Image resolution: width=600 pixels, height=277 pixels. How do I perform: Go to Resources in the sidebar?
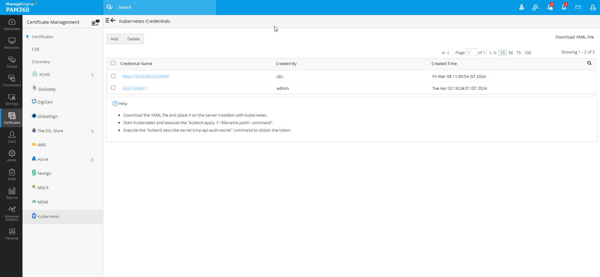coord(12,43)
